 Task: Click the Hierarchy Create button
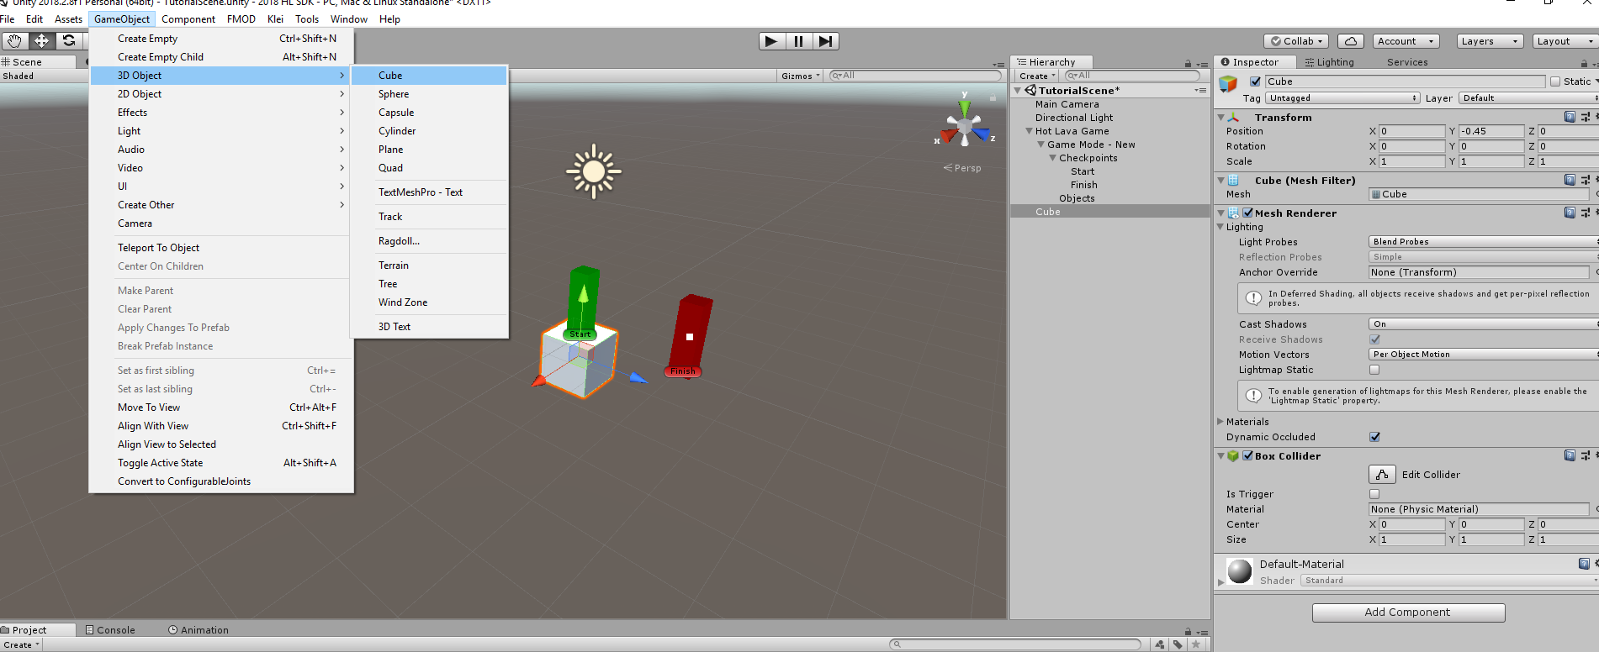click(x=1036, y=76)
